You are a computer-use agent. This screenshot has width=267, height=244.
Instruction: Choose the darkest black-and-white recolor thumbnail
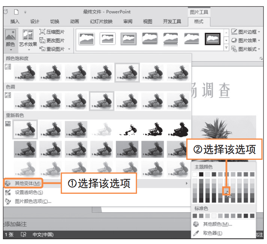click(x=178, y=129)
